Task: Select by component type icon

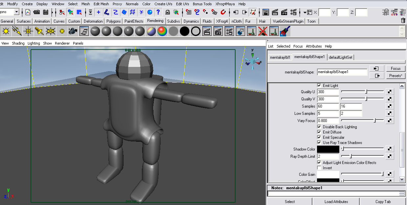Action: pyautogui.click(x=79, y=12)
